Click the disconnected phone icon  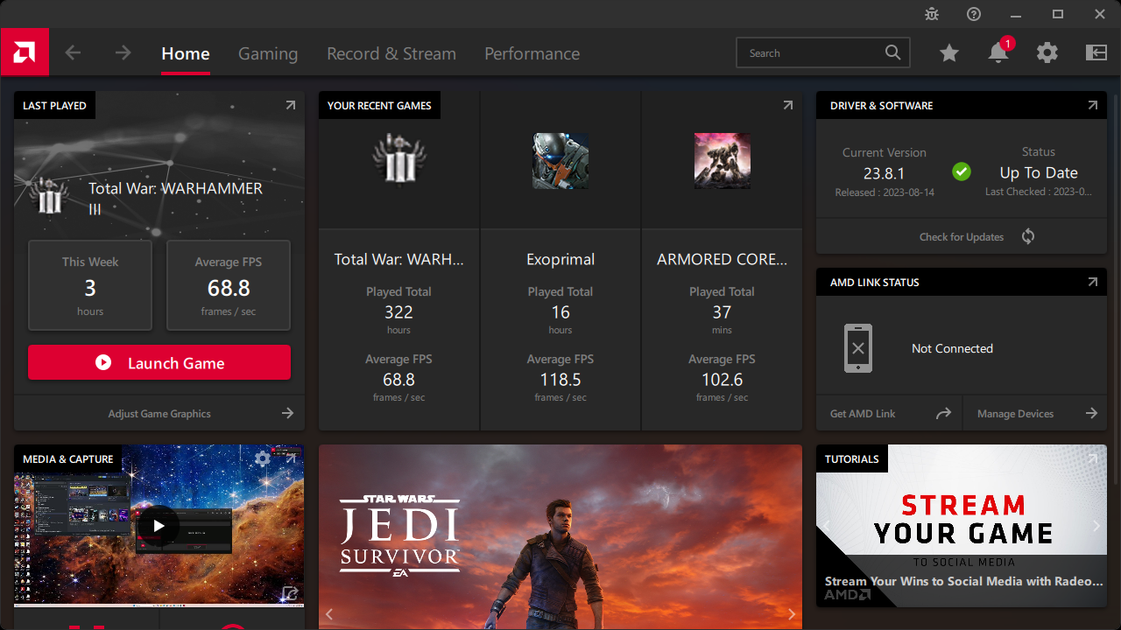858,348
